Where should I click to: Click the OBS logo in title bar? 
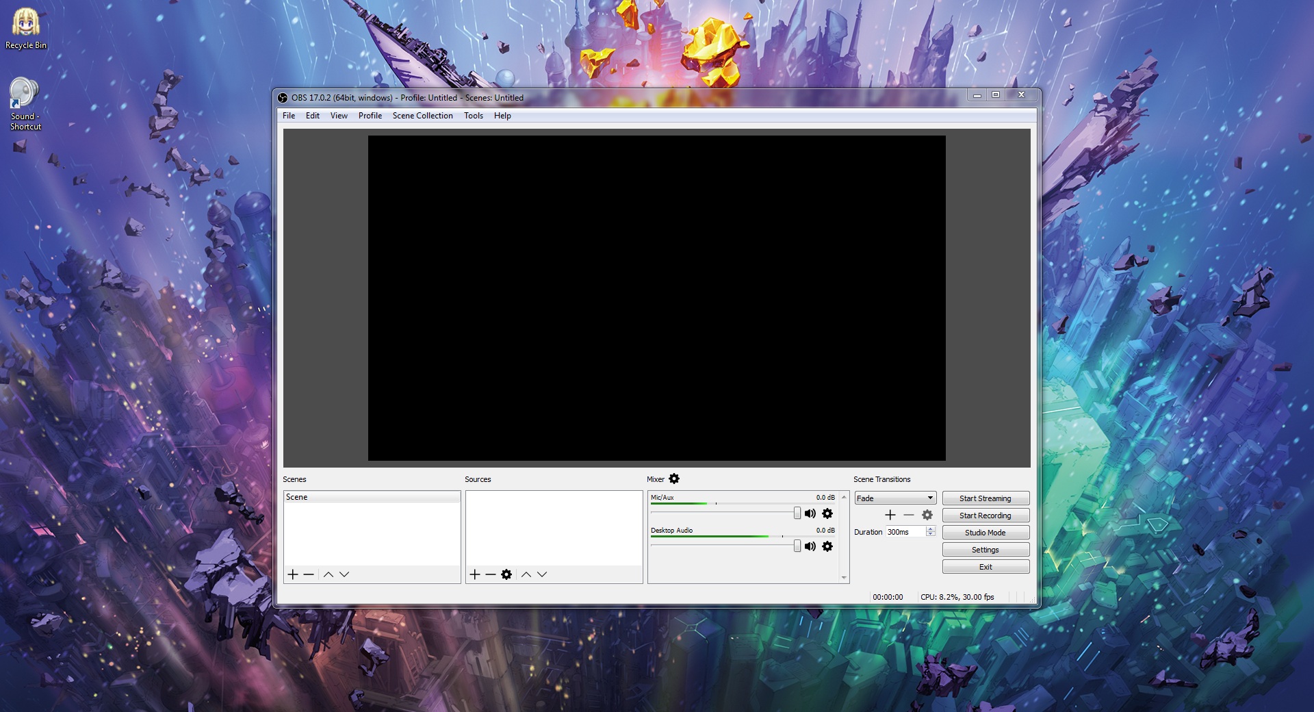pos(283,98)
